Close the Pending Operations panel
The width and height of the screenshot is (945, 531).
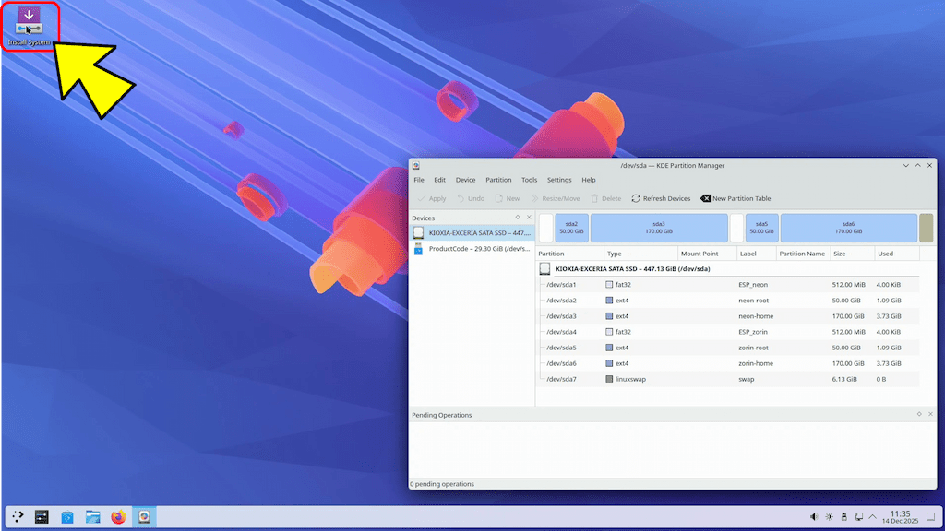928,415
